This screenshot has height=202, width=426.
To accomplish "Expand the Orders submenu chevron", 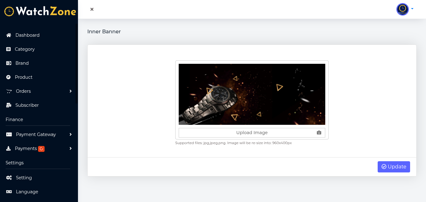I will pyautogui.click(x=70, y=91).
